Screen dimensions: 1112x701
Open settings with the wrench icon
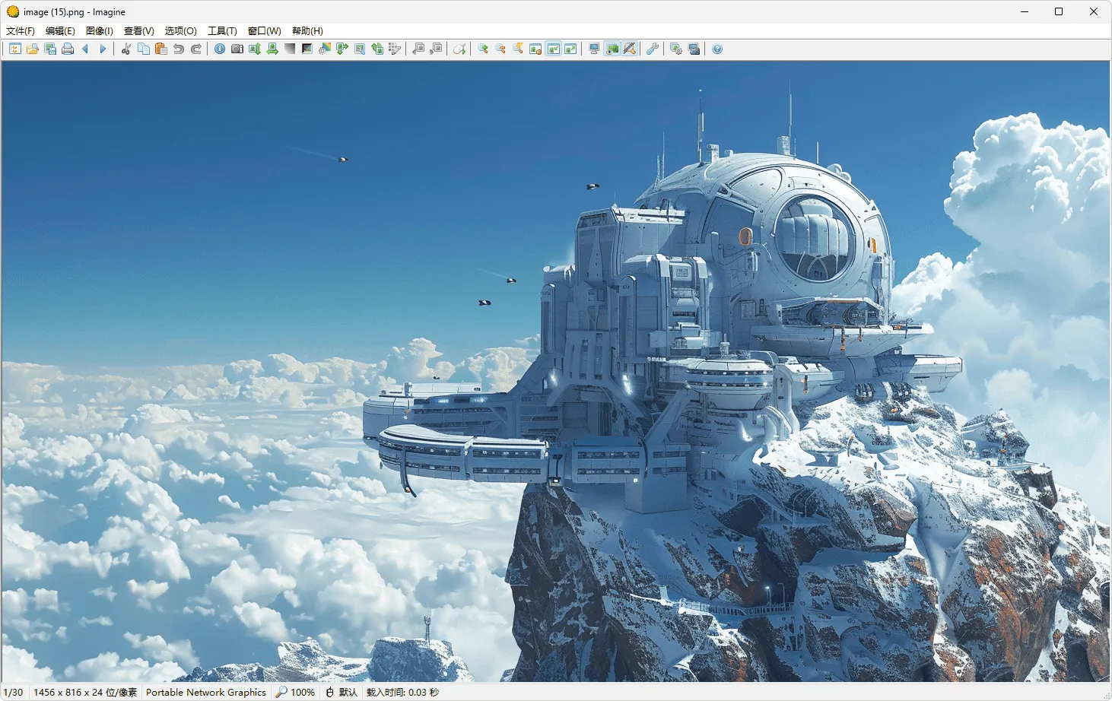click(x=653, y=49)
